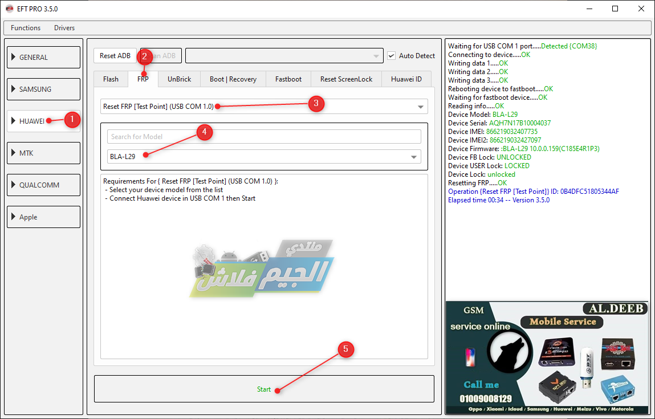Switch to the Fastboot tab
The height and width of the screenshot is (419, 655).
tap(288, 79)
